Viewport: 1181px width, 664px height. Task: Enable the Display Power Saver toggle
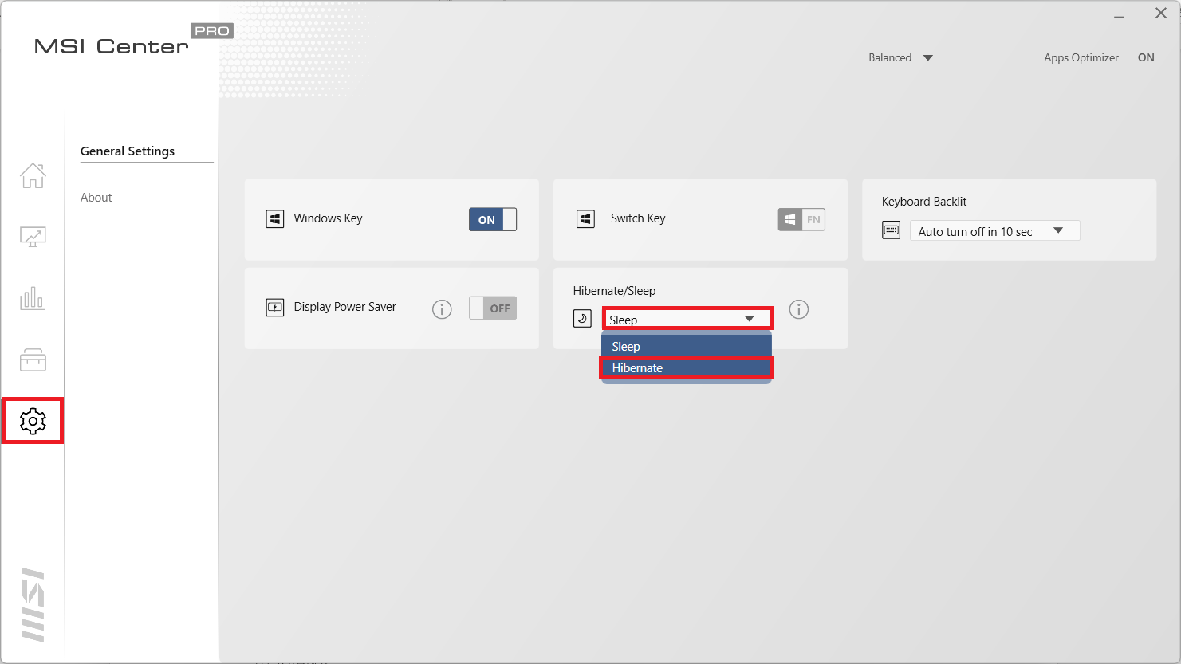(493, 308)
